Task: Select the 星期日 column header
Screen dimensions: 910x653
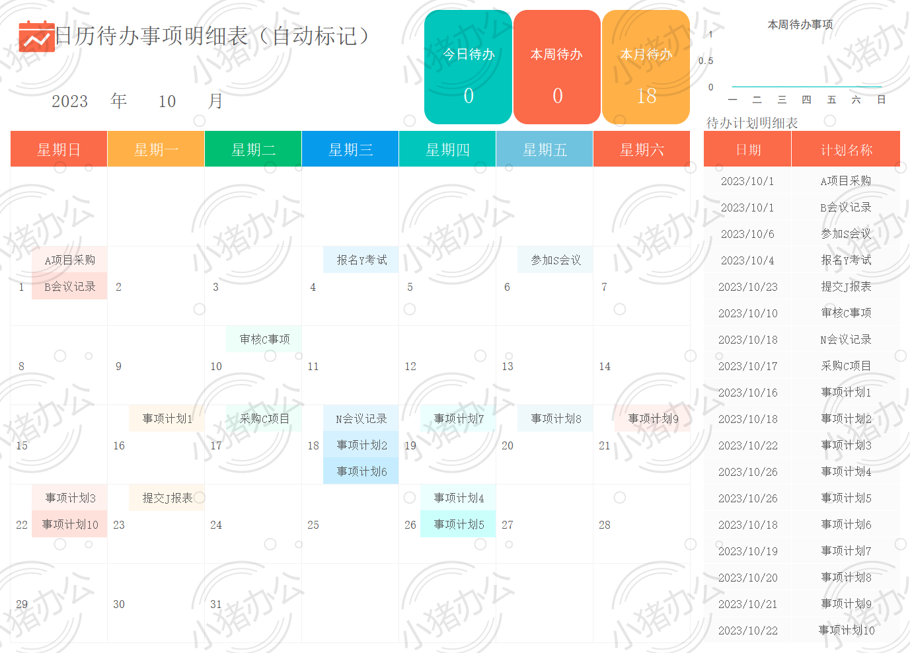Action: 59,149
